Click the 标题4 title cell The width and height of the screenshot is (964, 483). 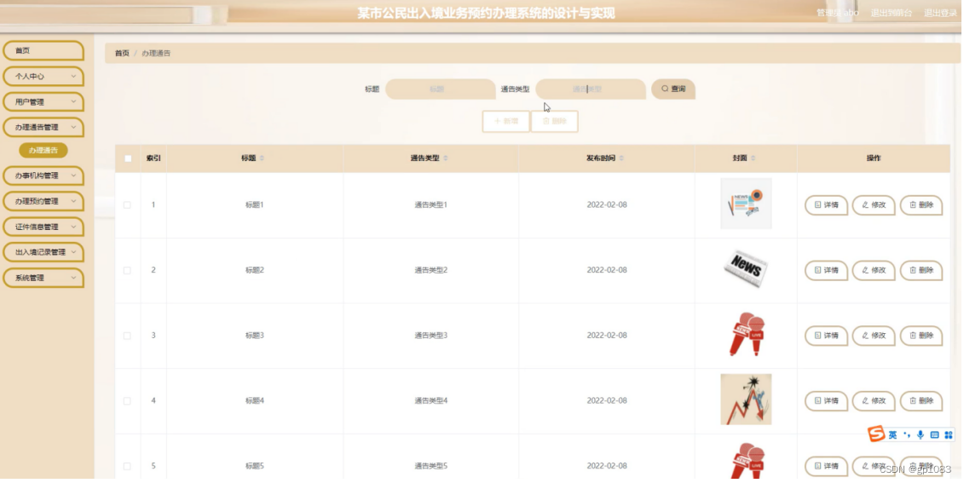pos(255,400)
